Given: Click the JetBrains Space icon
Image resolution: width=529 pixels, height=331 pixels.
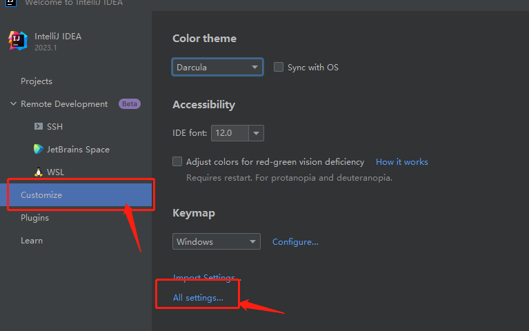Looking at the screenshot, I should 39,149.
